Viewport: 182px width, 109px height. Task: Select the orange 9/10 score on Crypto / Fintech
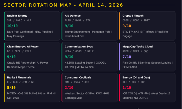click(127, 26)
